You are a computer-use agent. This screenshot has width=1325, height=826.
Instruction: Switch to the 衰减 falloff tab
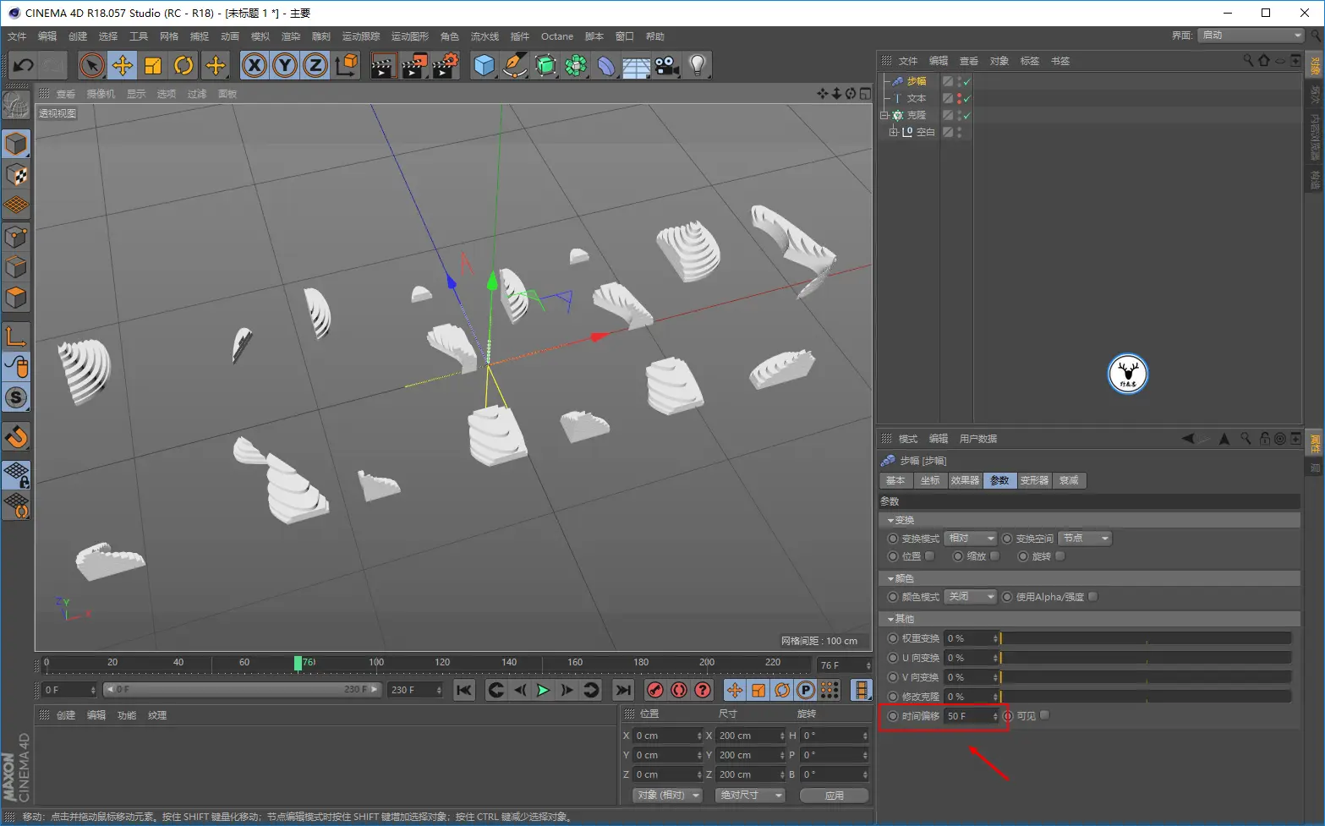[x=1069, y=480]
